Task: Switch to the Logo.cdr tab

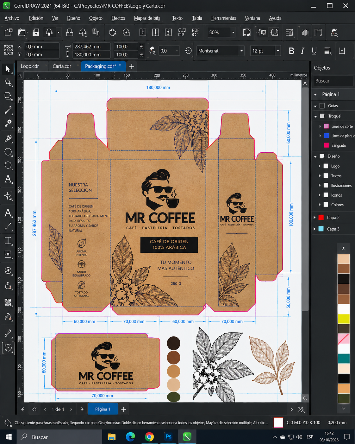Action: 30,66
